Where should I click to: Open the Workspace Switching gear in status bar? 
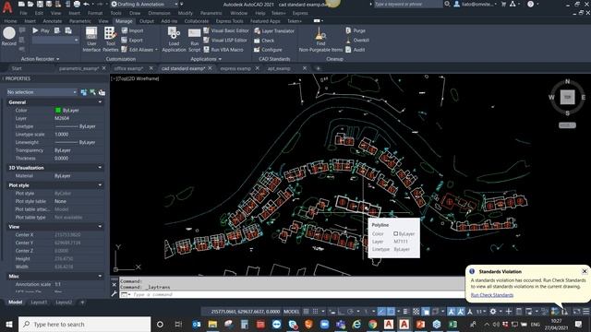coord(493,312)
